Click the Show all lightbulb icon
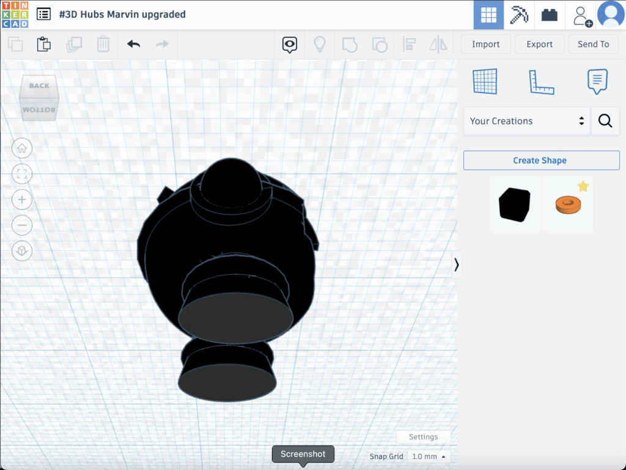 pyautogui.click(x=319, y=44)
